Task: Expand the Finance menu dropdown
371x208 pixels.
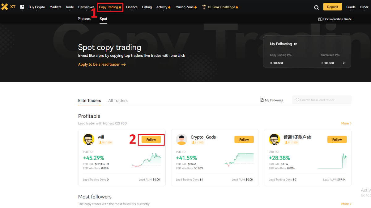Action: (x=132, y=7)
